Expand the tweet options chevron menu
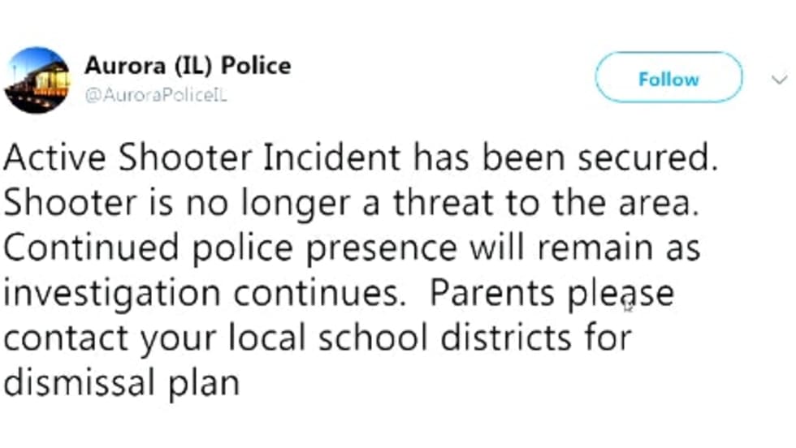This screenshot has width=796, height=448. click(x=778, y=79)
